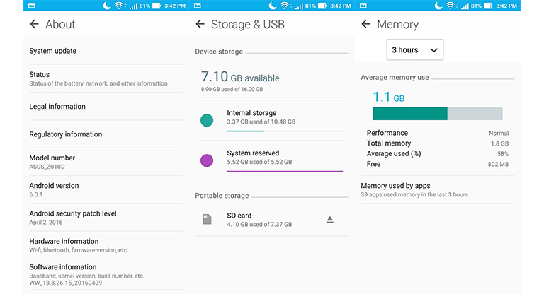Tap the Wi-Fi icon in About status bar
Screen dimensions: 544x294
pyautogui.click(x=119, y=6)
